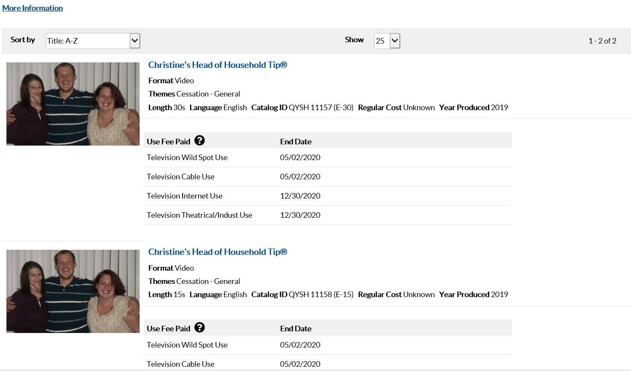Open the 30s Christine's Head of Household Tip title
This screenshot has width=631, height=371.
pos(217,65)
